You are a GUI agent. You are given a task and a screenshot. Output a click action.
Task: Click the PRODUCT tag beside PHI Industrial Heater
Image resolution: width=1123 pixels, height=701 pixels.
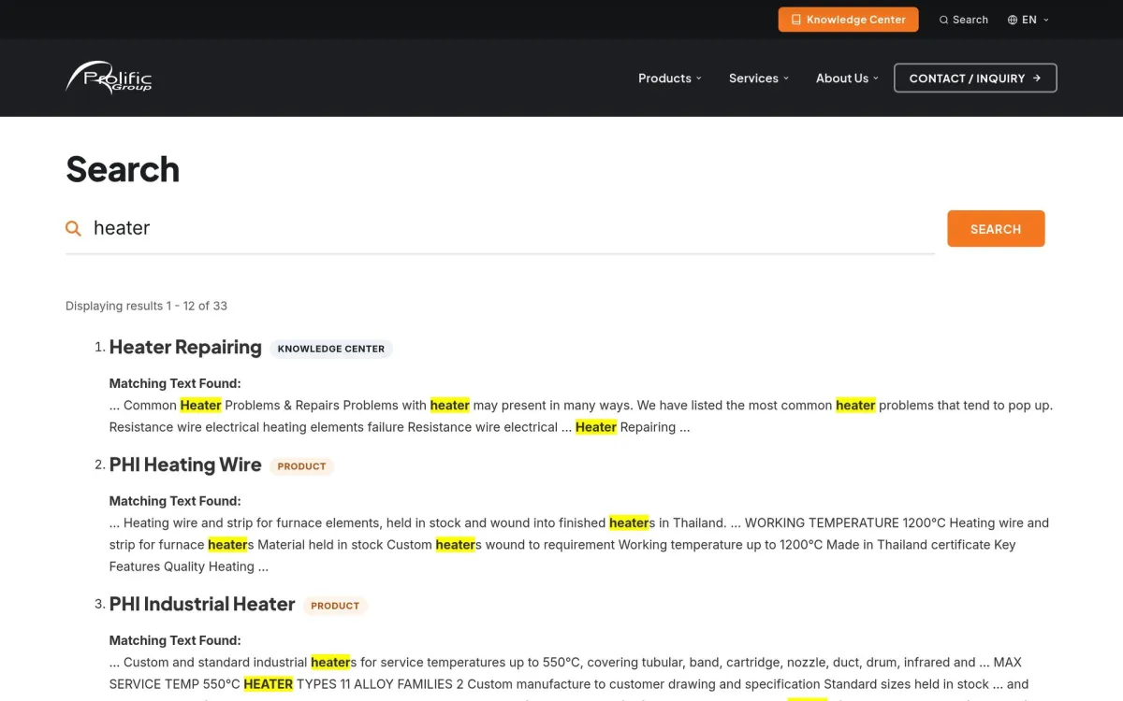(335, 606)
